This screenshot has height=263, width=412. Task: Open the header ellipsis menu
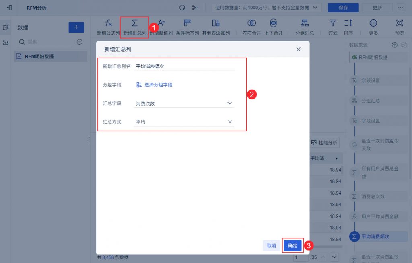[x=400, y=8]
